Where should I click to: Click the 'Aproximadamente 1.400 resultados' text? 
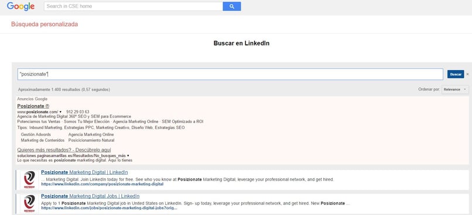pyautogui.click(x=64, y=89)
